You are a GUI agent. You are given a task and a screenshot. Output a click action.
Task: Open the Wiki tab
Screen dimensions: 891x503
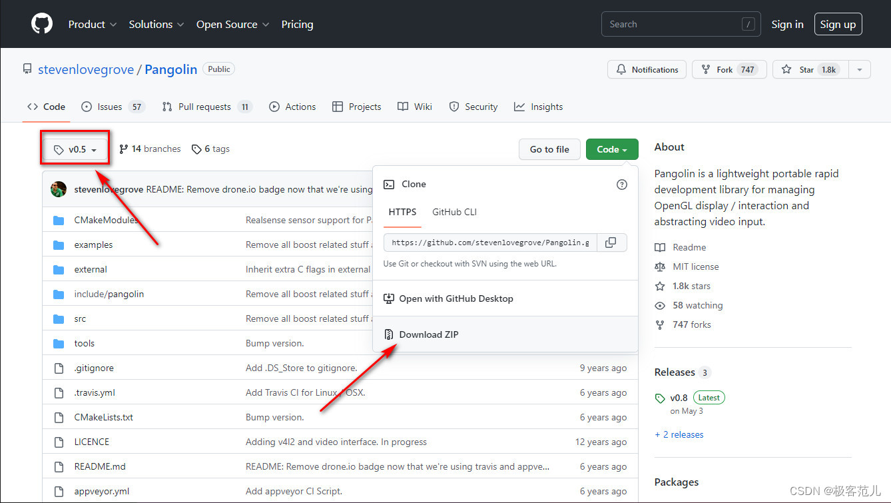click(415, 107)
